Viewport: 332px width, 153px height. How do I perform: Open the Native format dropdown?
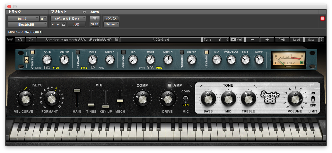[111, 24]
